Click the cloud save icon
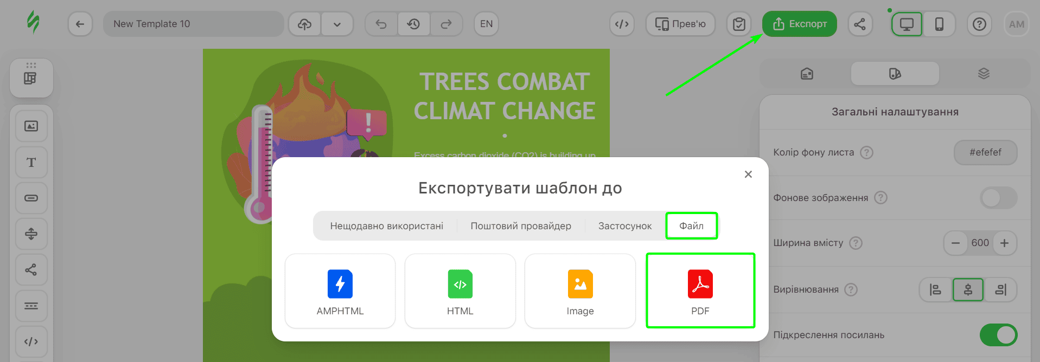This screenshot has width=1040, height=362. pos(305,24)
